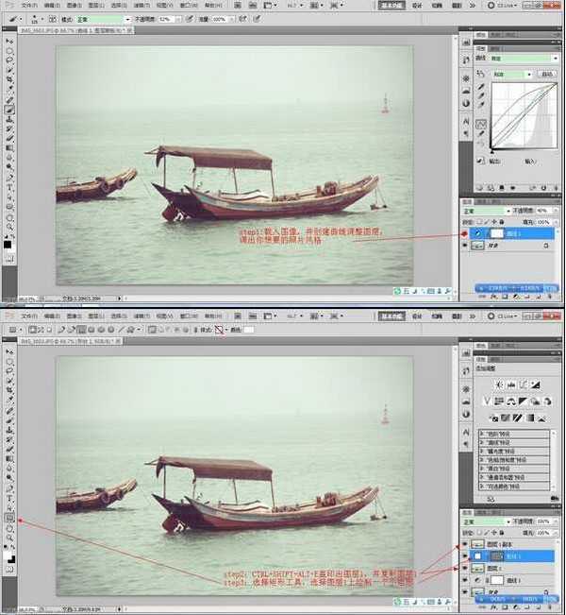Select the Move tool in the upper window toolbar
Image resolution: width=566 pixels, height=615 pixels.
point(9,42)
